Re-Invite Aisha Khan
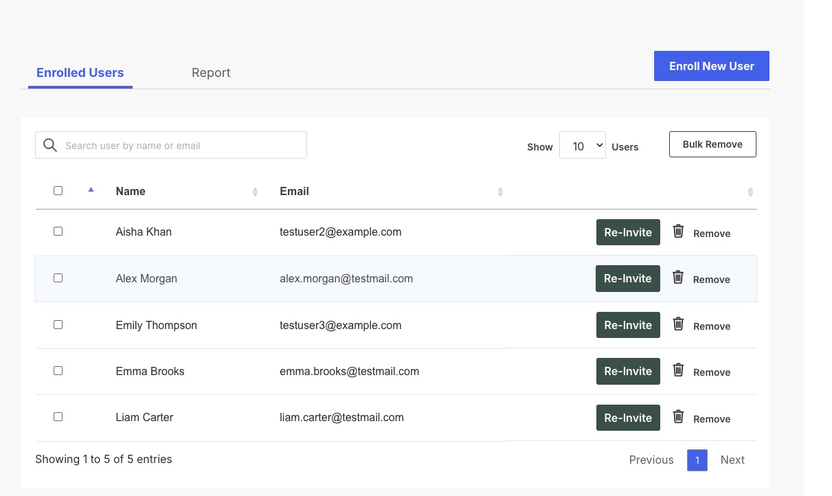This screenshot has width=832, height=496. [x=628, y=232]
